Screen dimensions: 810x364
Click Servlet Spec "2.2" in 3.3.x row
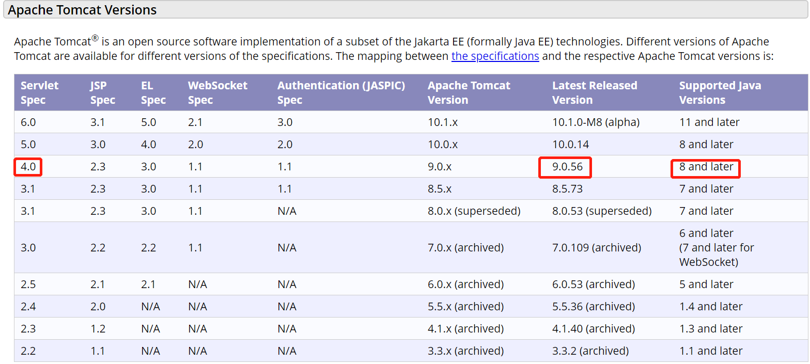[x=28, y=351]
